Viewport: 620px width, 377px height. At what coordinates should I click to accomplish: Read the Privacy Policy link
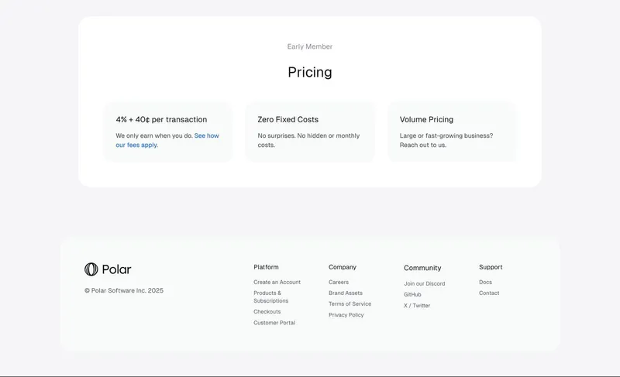click(x=346, y=315)
